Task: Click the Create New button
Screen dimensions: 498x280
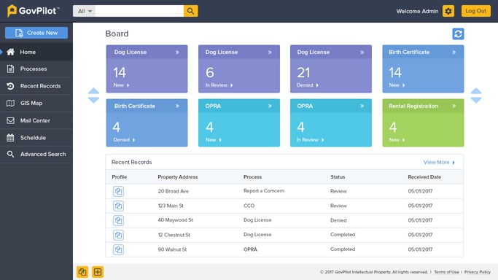Action: point(36,33)
